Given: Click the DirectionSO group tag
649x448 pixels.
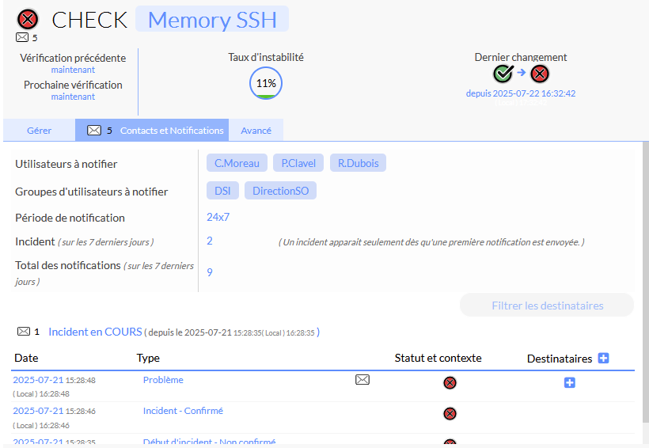Looking at the screenshot, I should coord(280,191).
